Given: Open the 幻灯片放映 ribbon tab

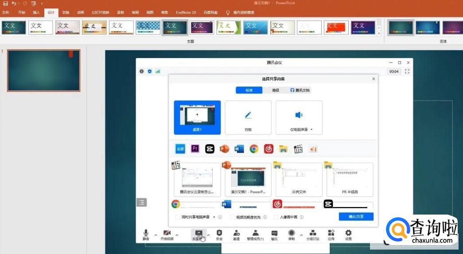Looking at the screenshot, I should point(101,12).
